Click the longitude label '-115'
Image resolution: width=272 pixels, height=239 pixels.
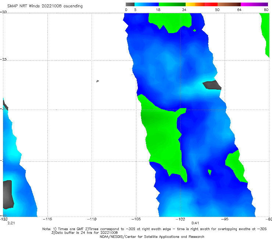(x=47, y=219)
